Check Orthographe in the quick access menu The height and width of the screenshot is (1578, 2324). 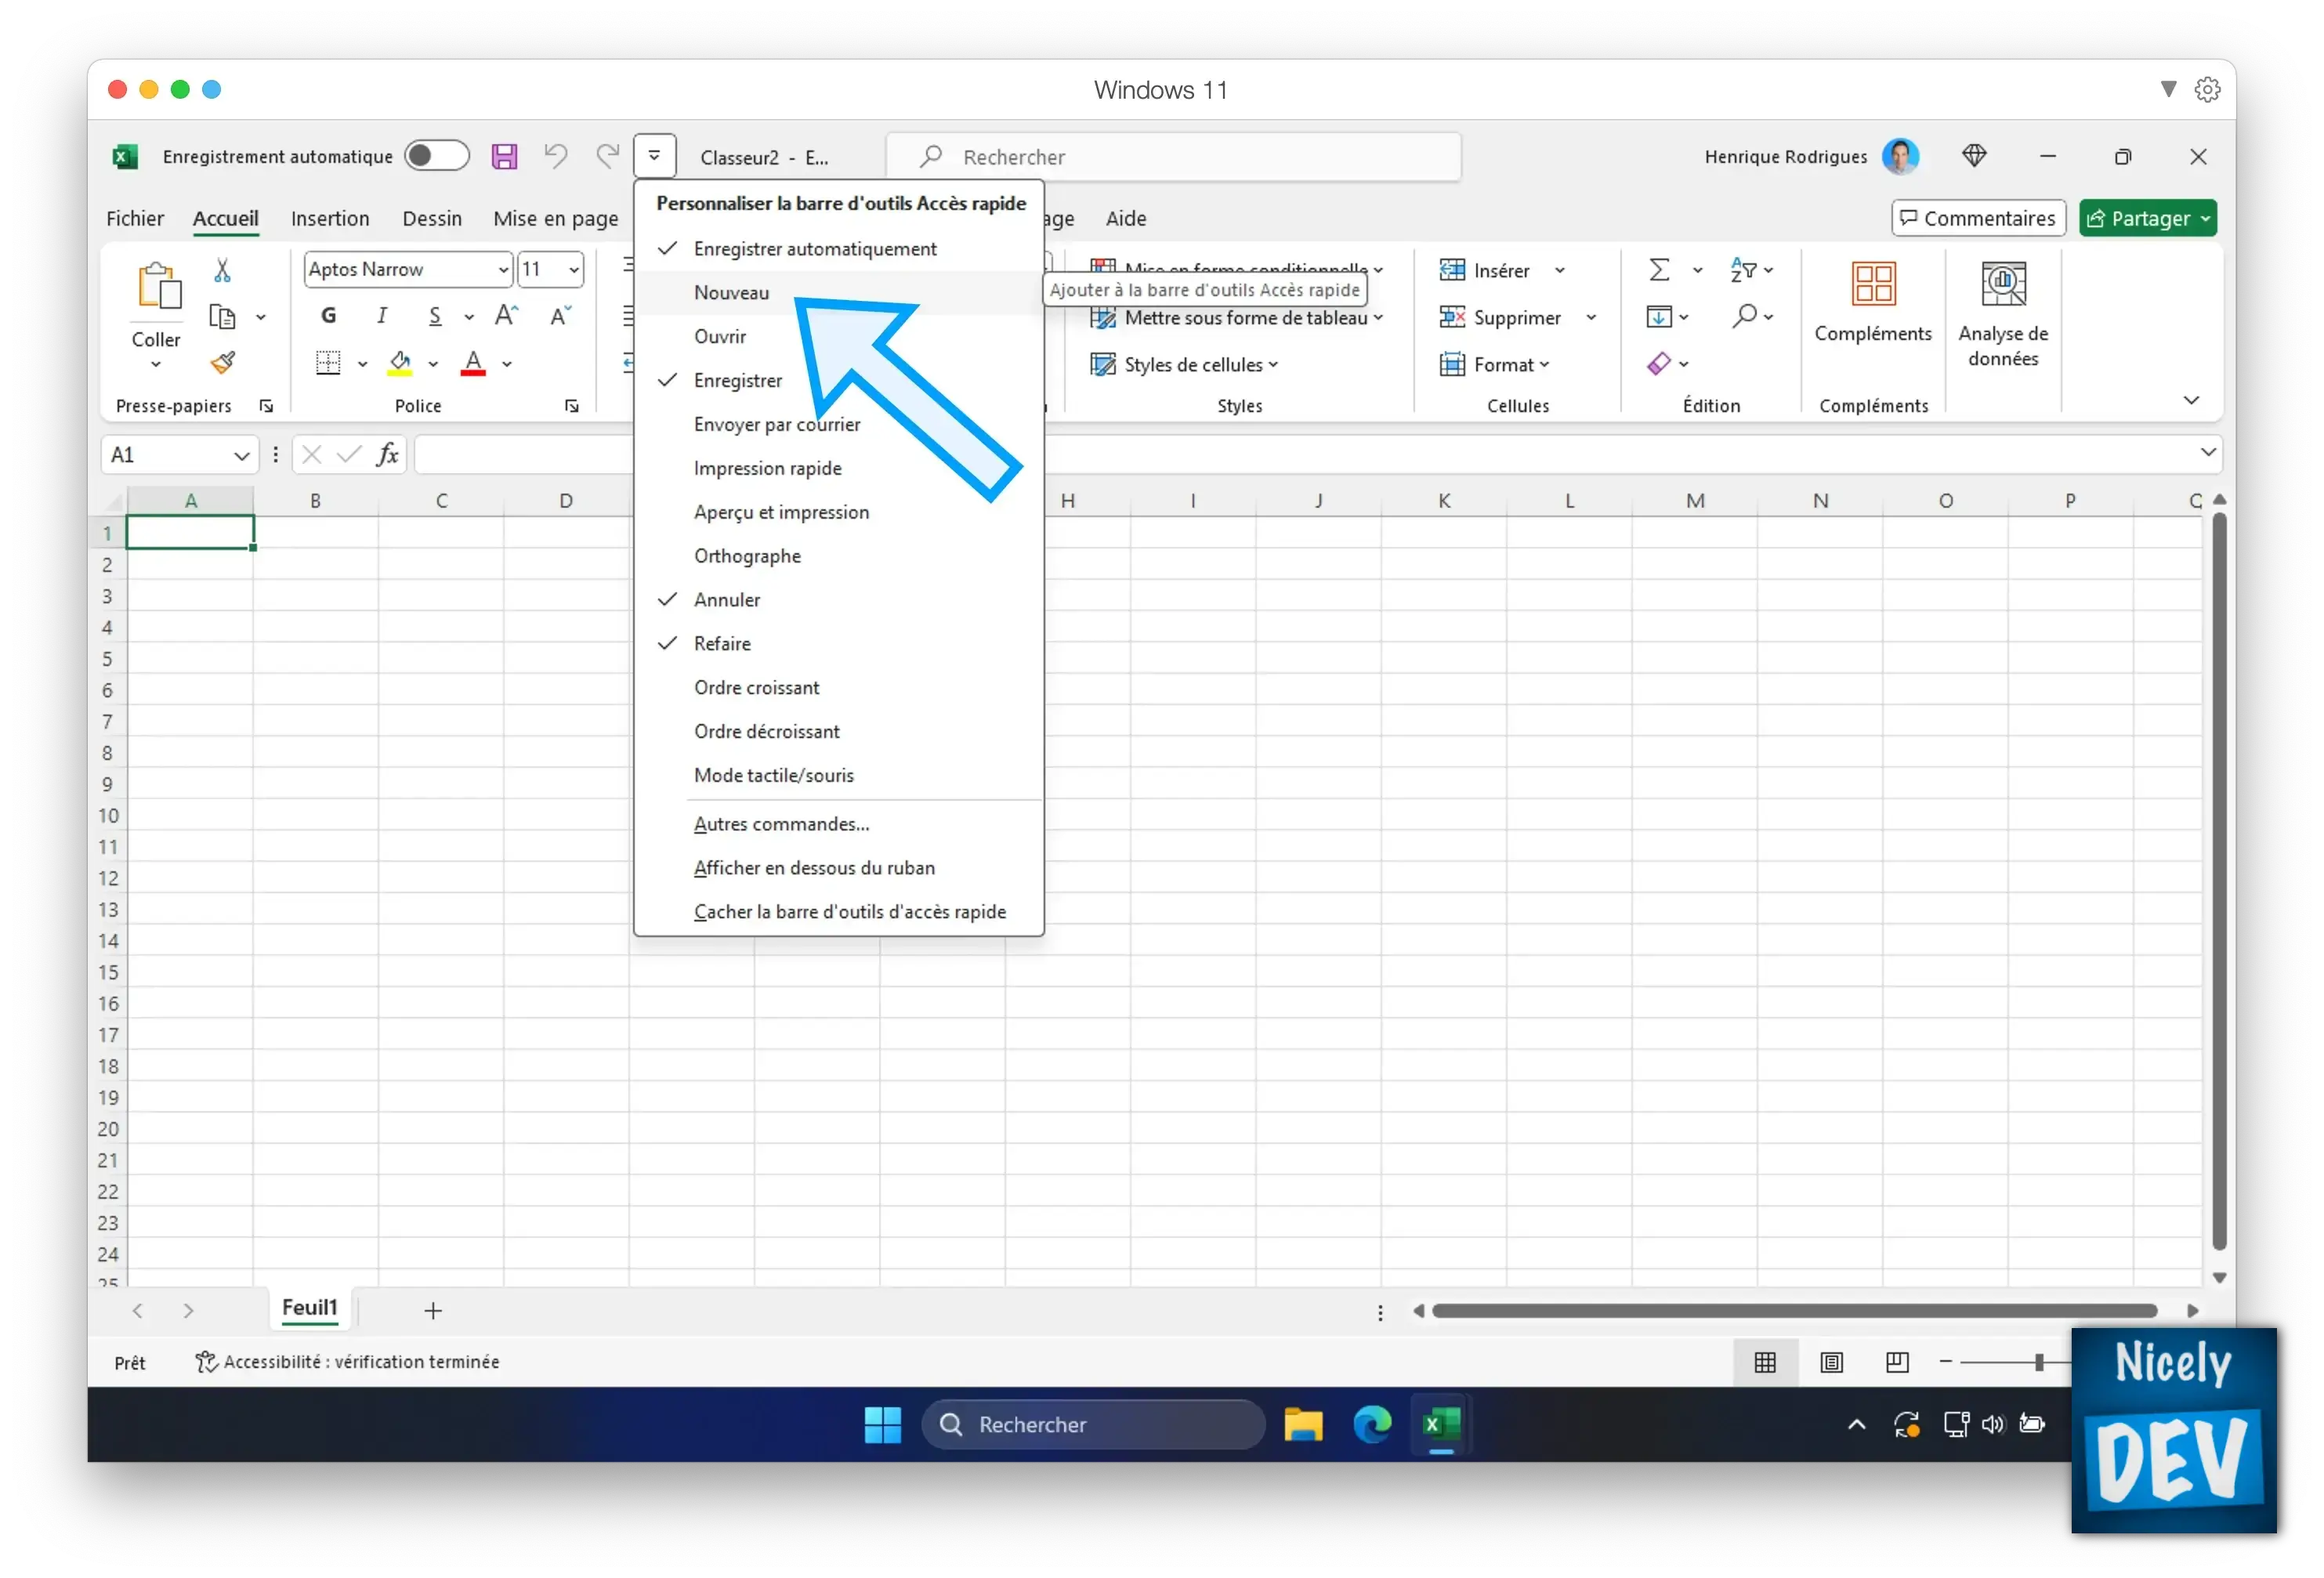(x=838, y=556)
